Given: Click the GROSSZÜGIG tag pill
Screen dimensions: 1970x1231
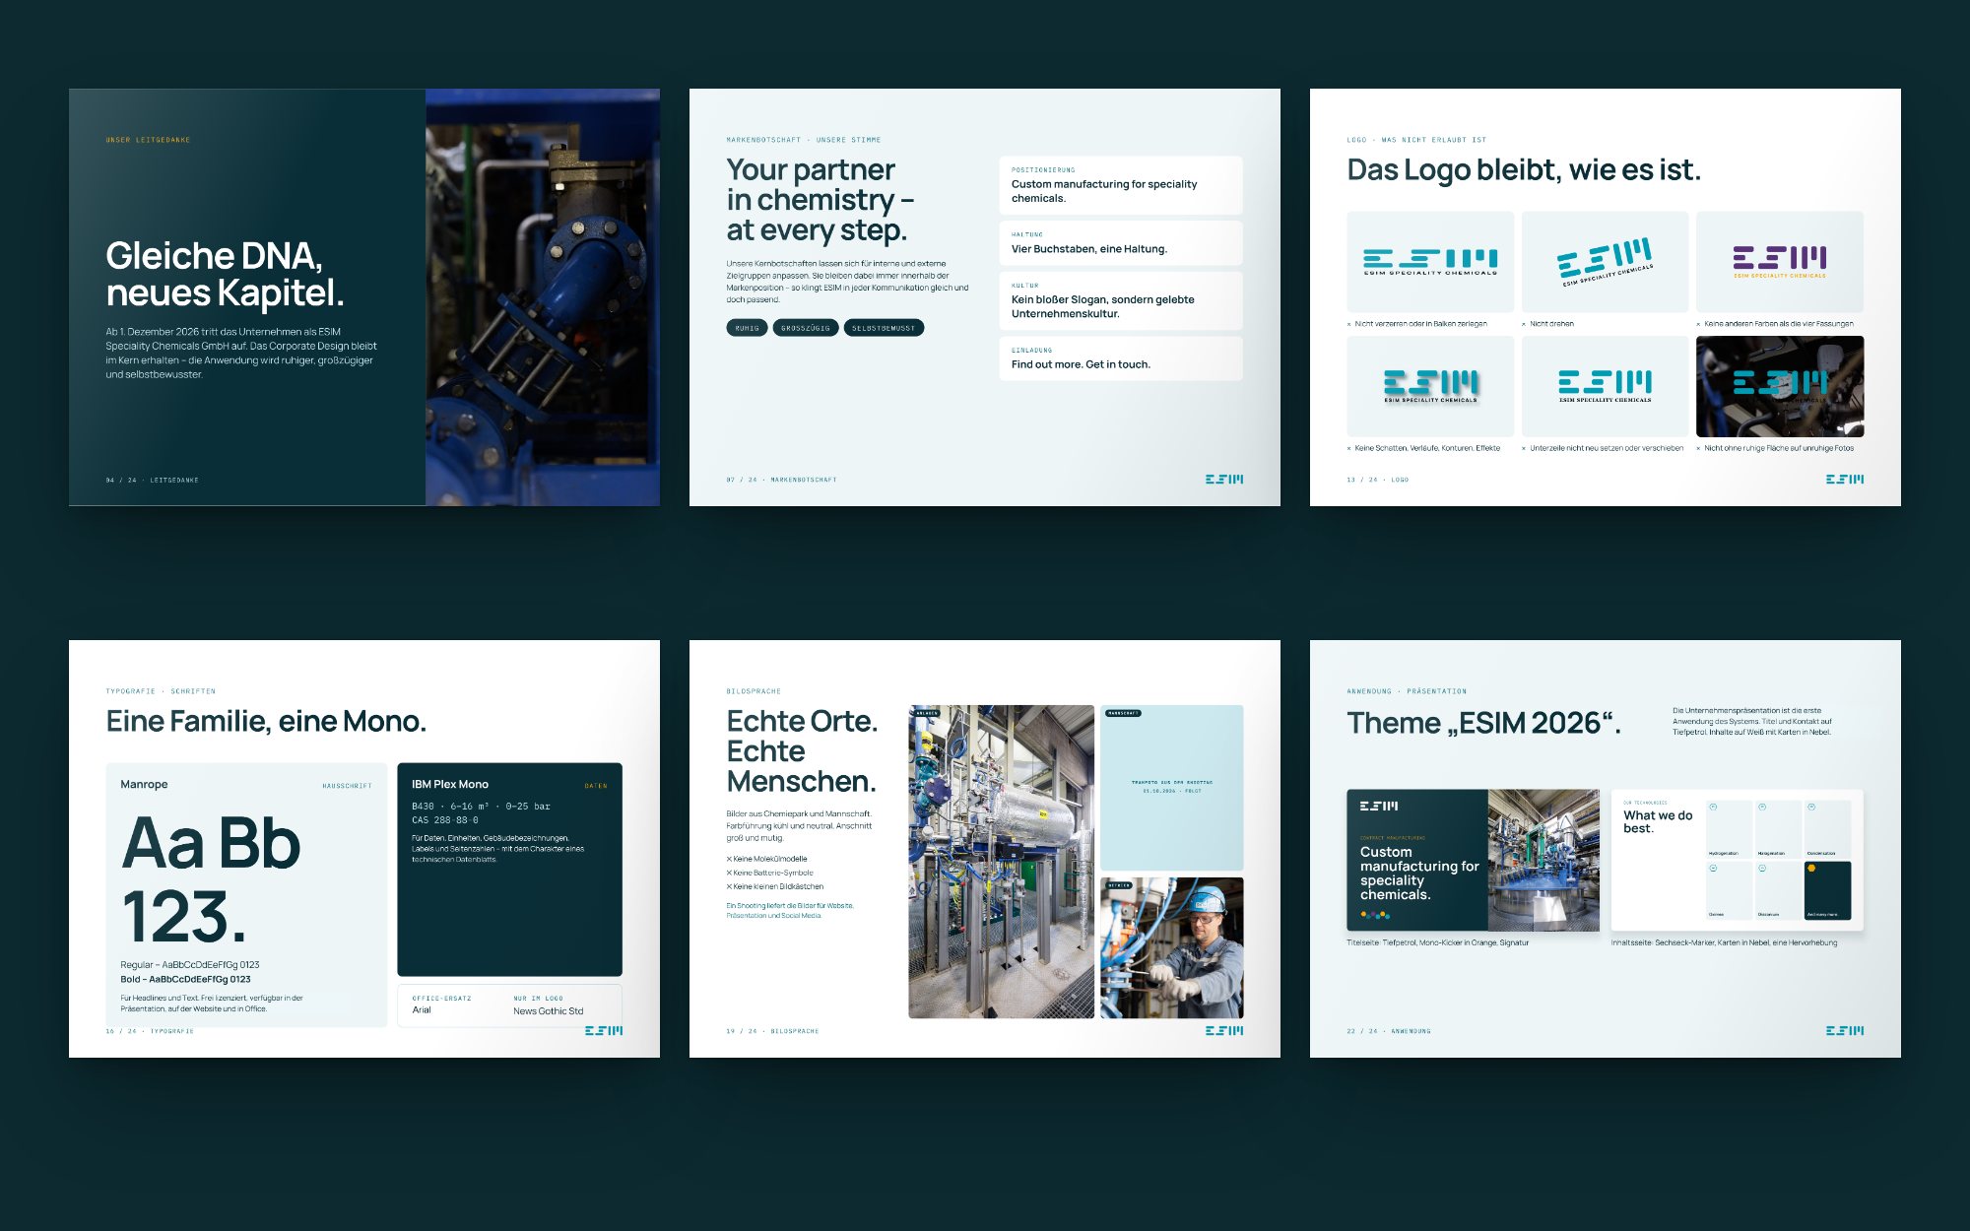Looking at the screenshot, I should pyautogui.click(x=806, y=328).
